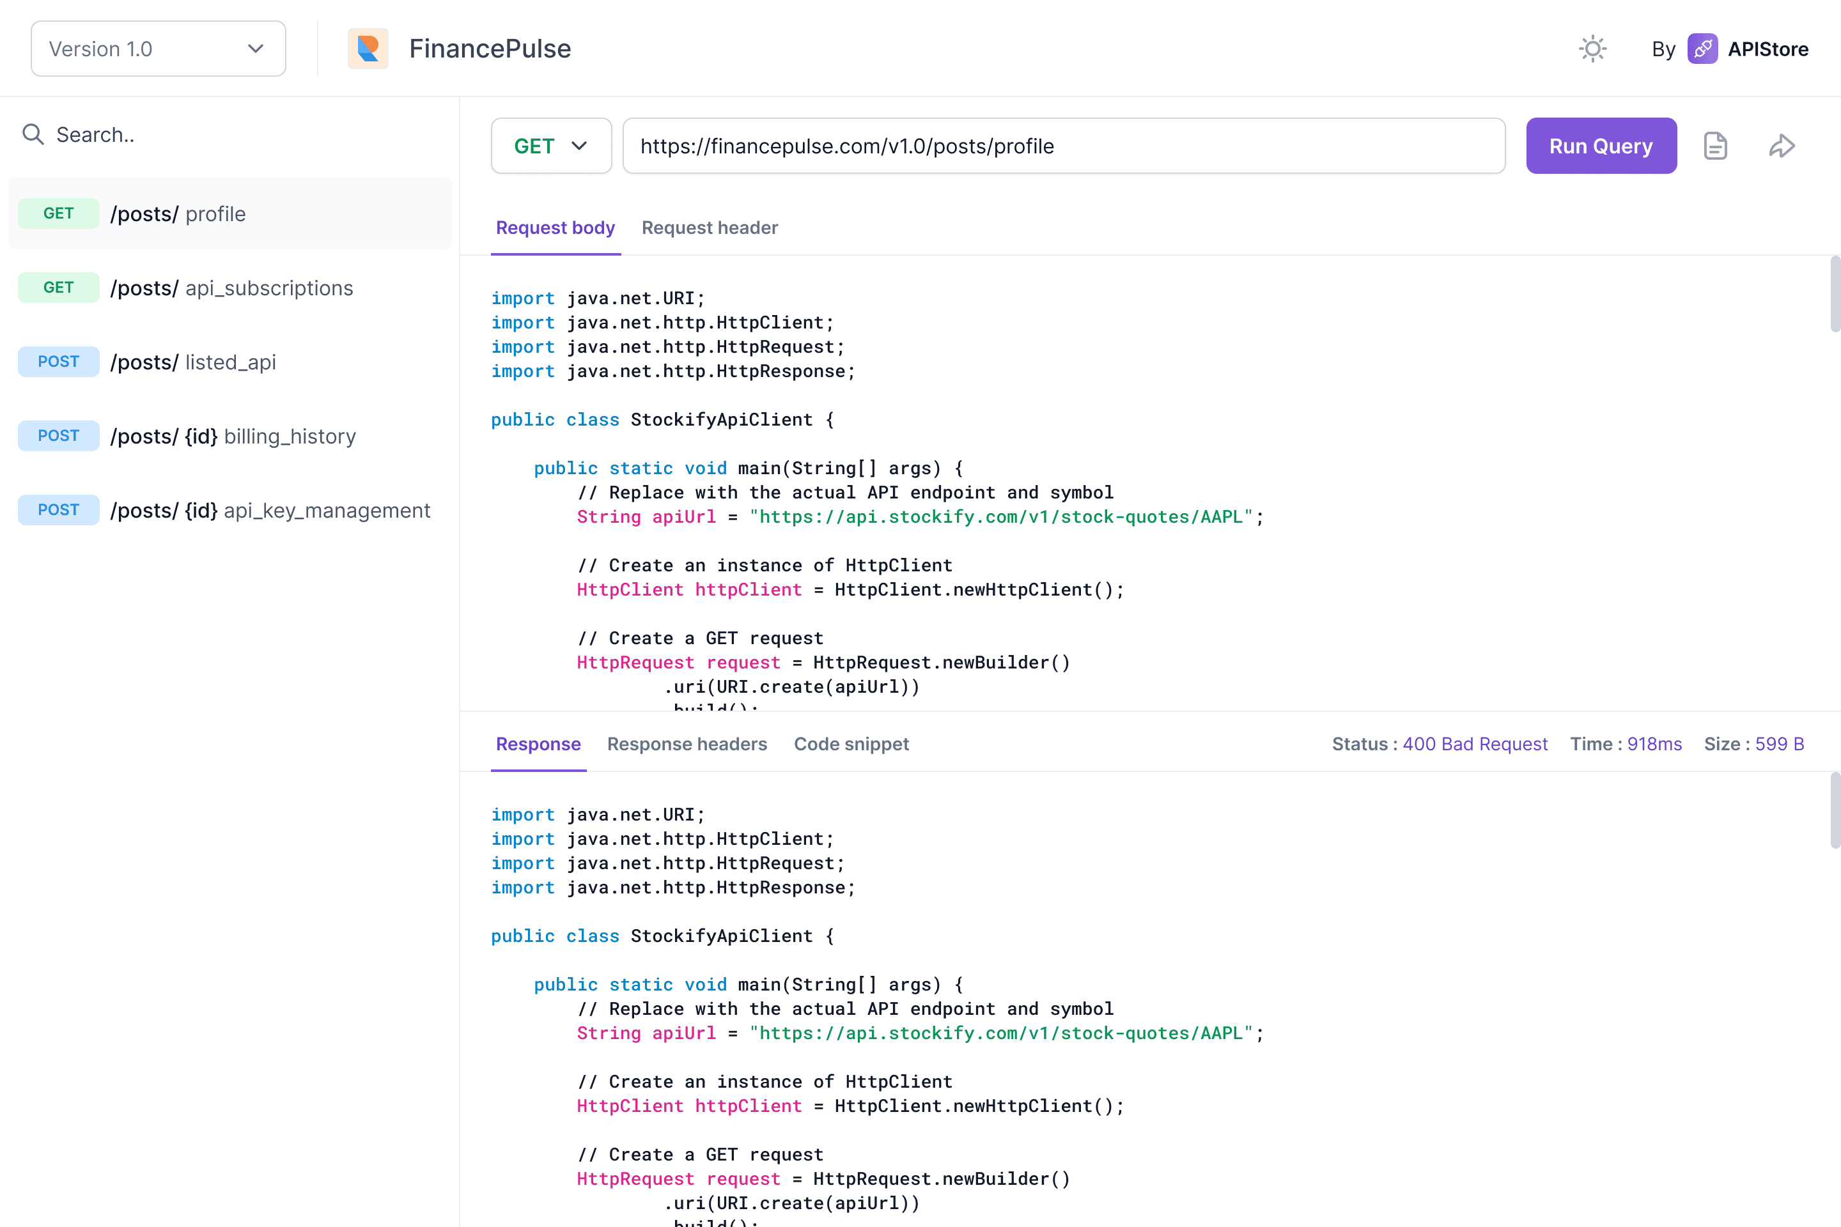Select the /posts/ {id} api_key_management endpoint

tap(270, 510)
